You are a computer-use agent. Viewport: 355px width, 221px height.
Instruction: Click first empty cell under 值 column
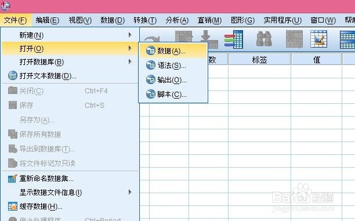pyautogui.click(x=317, y=72)
